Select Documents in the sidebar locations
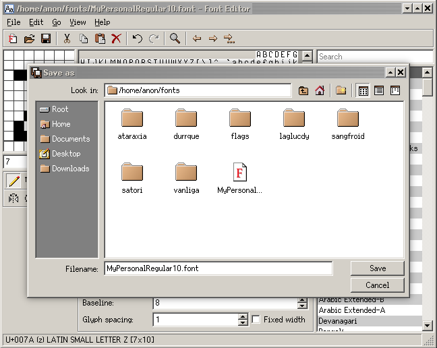The height and width of the screenshot is (348, 437). (x=70, y=139)
